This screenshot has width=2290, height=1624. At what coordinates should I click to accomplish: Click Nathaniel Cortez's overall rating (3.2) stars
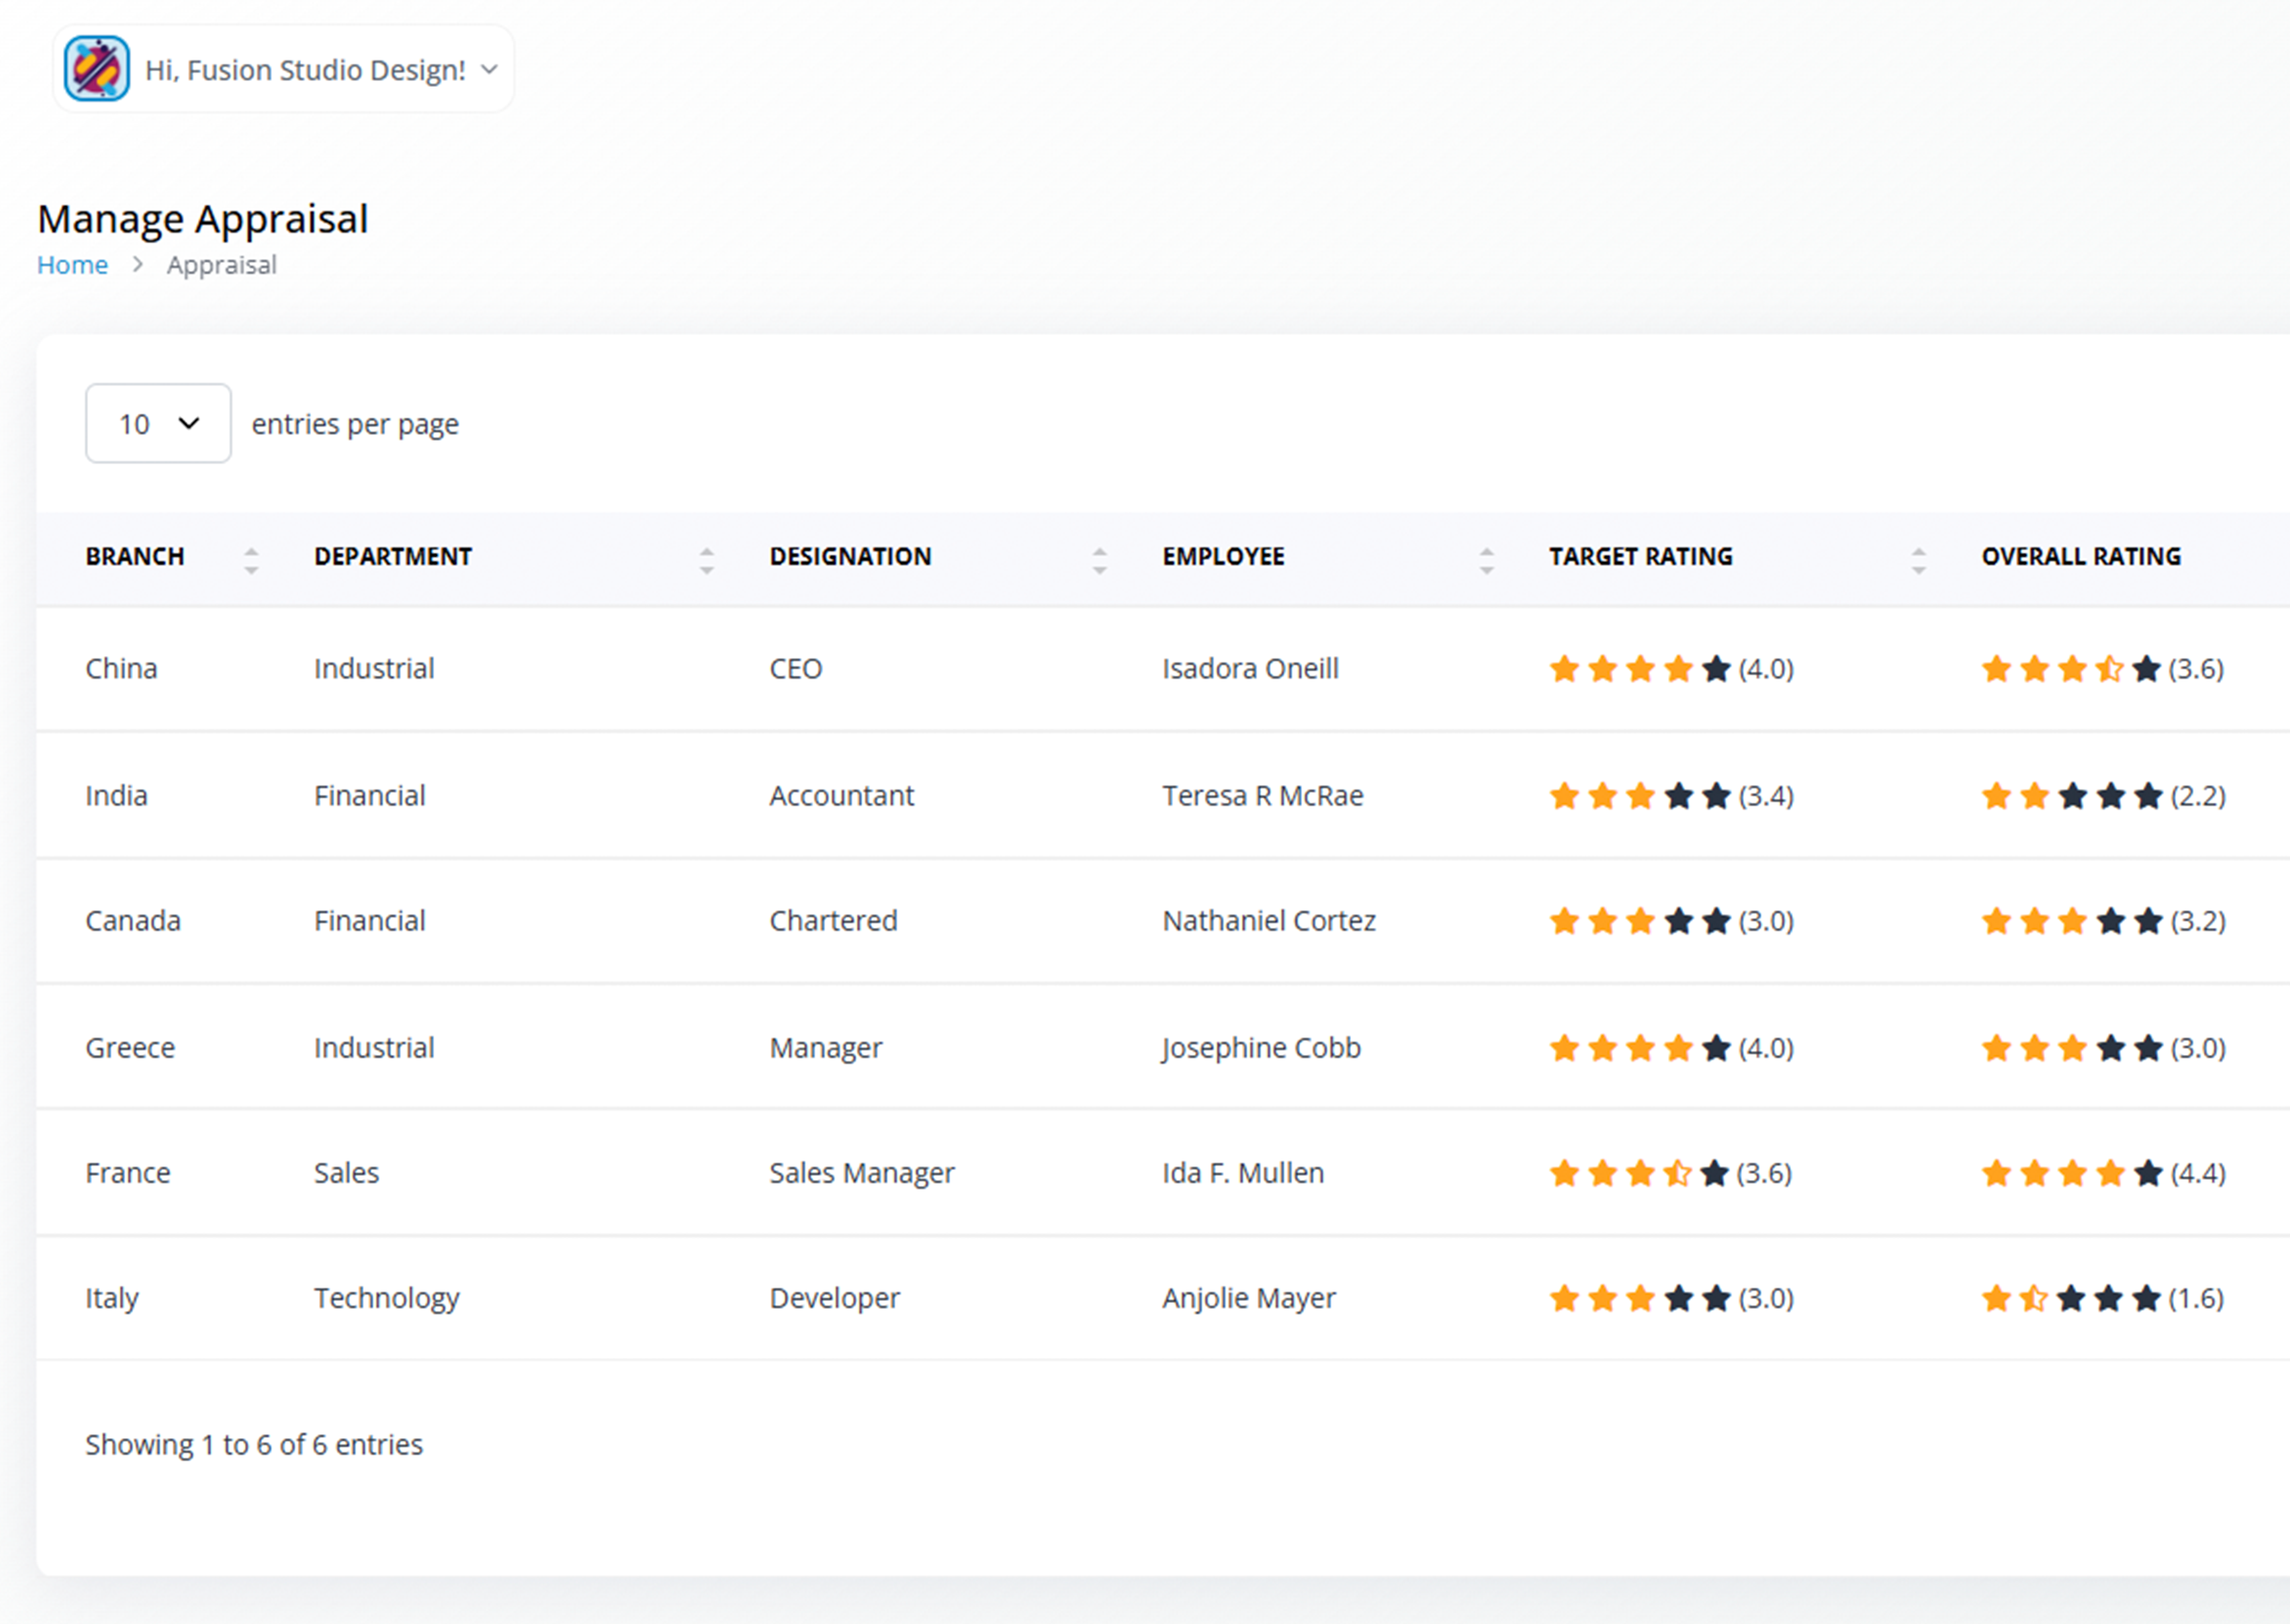[2072, 920]
